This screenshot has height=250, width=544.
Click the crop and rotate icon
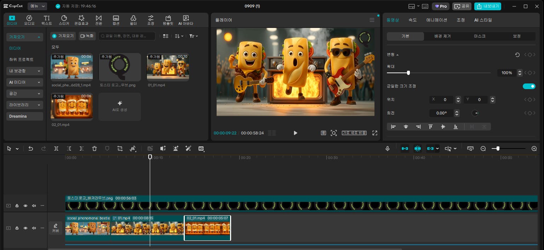[120, 149]
